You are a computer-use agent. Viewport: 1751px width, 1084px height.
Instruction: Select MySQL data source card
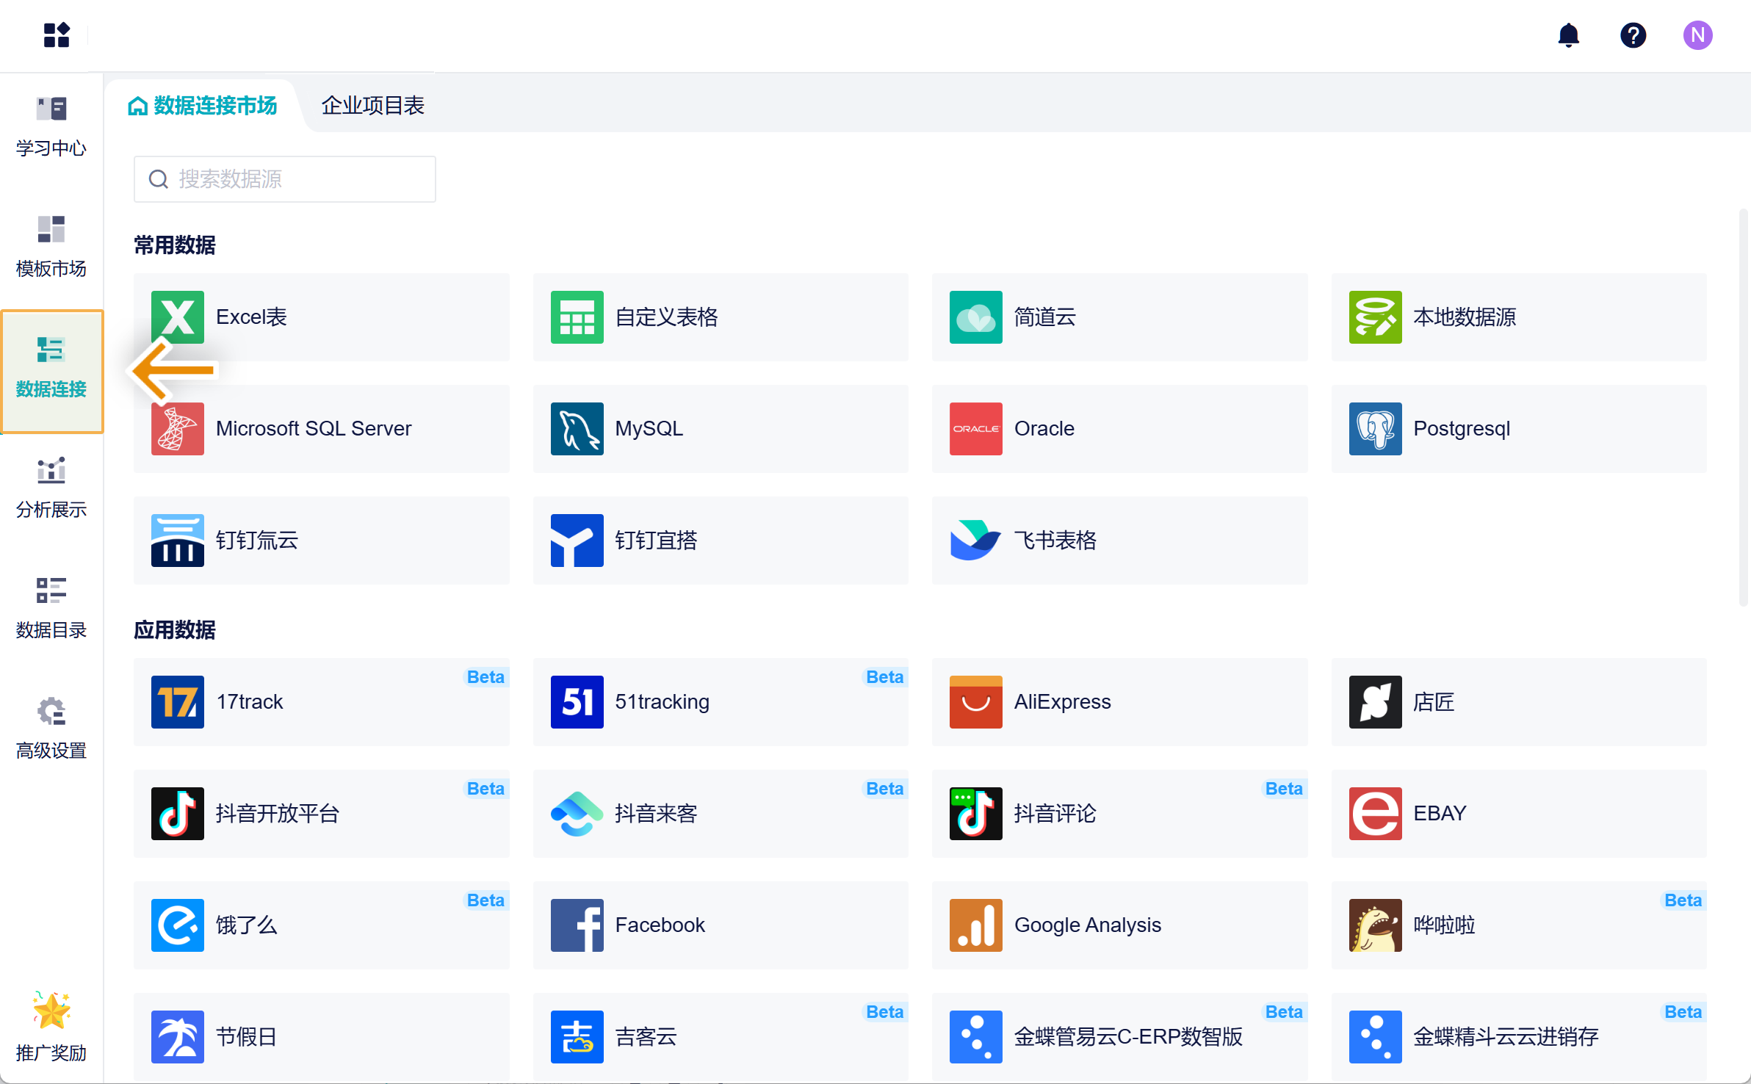pyautogui.click(x=721, y=429)
